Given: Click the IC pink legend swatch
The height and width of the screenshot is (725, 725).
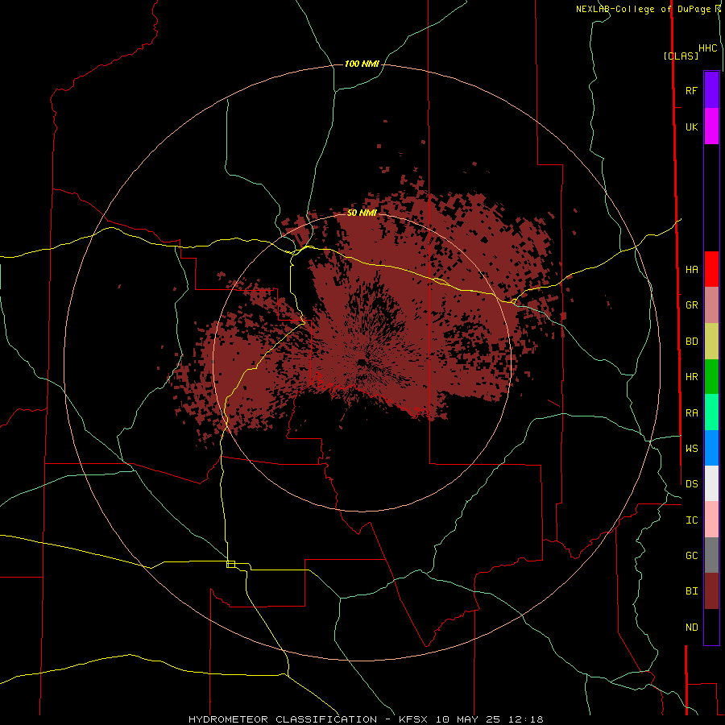Looking at the screenshot, I should pyautogui.click(x=711, y=520).
